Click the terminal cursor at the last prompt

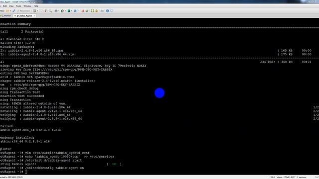click(x=26, y=172)
